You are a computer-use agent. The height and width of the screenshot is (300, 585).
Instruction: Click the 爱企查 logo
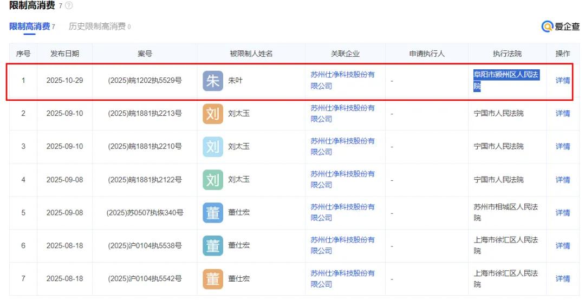(561, 27)
